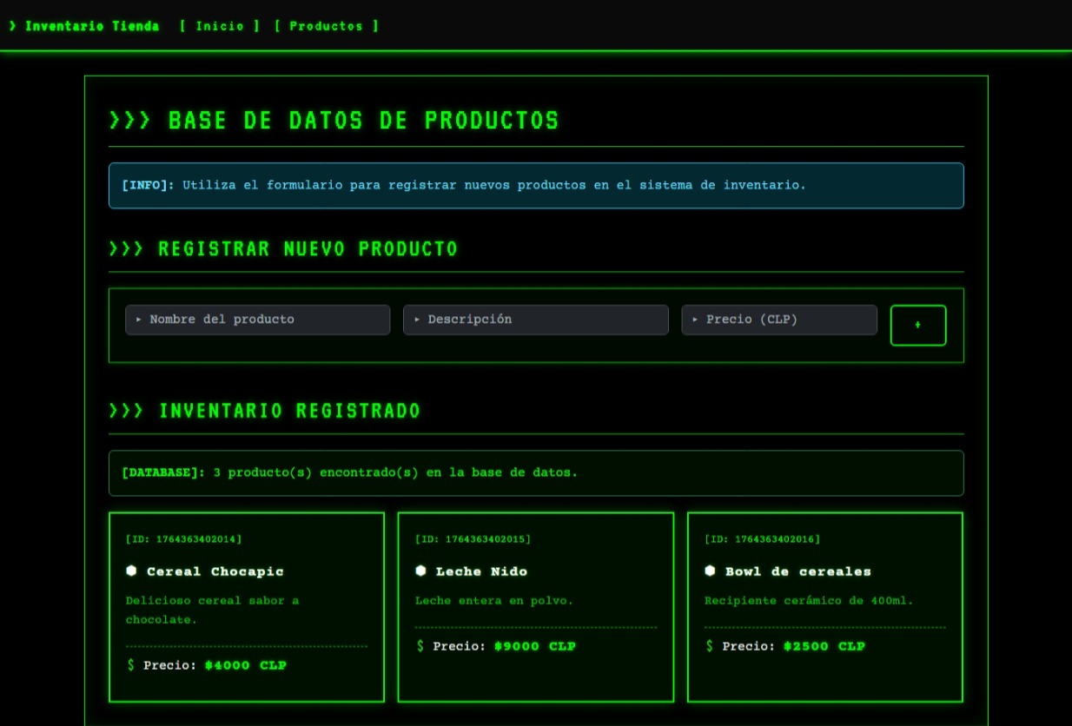Click the DATABASE products found banner
The height and width of the screenshot is (726, 1072).
click(536, 472)
